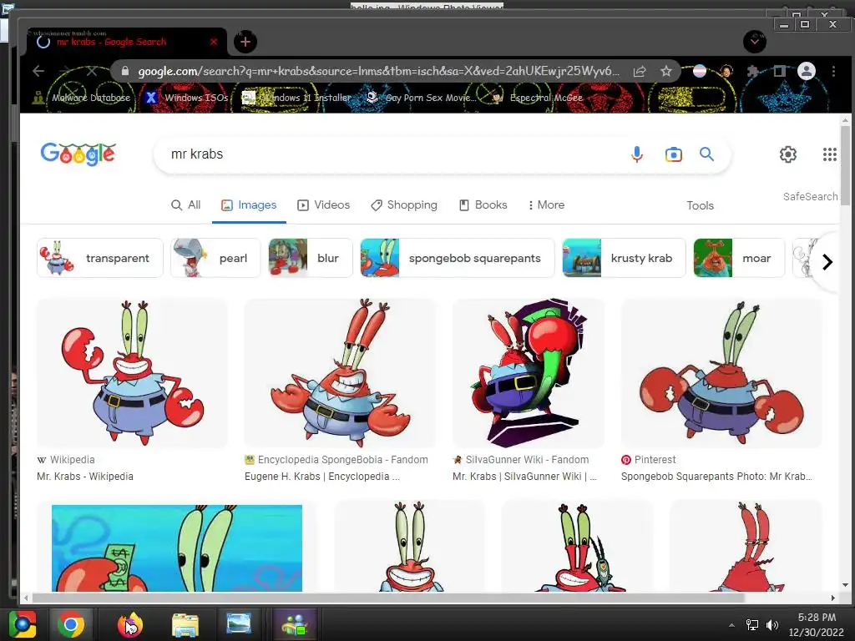This screenshot has width=855, height=641.
Task: Open volume control in system tray
Action: click(772, 625)
